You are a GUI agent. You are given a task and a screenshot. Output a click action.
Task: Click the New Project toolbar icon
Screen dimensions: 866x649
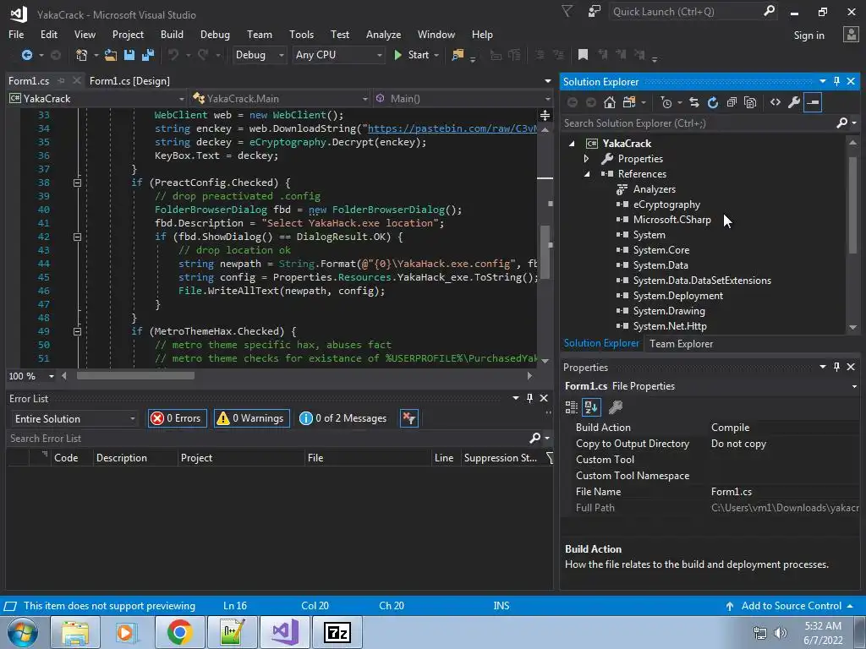(82, 55)
